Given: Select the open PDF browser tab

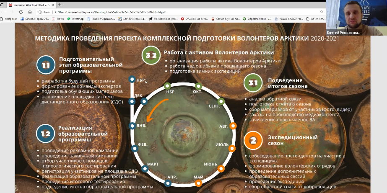Looking at the screenshot, I should 31,5.
